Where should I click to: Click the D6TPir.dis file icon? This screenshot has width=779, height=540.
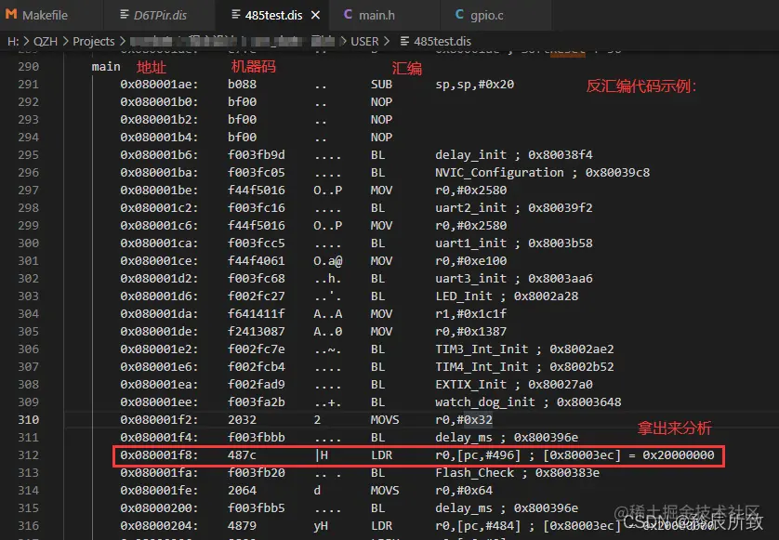pos(125,15)
